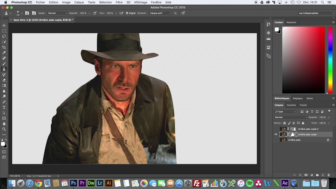Open the Sélection menu
This screenshot has width=336, height=189.
[x=106, y=2]
